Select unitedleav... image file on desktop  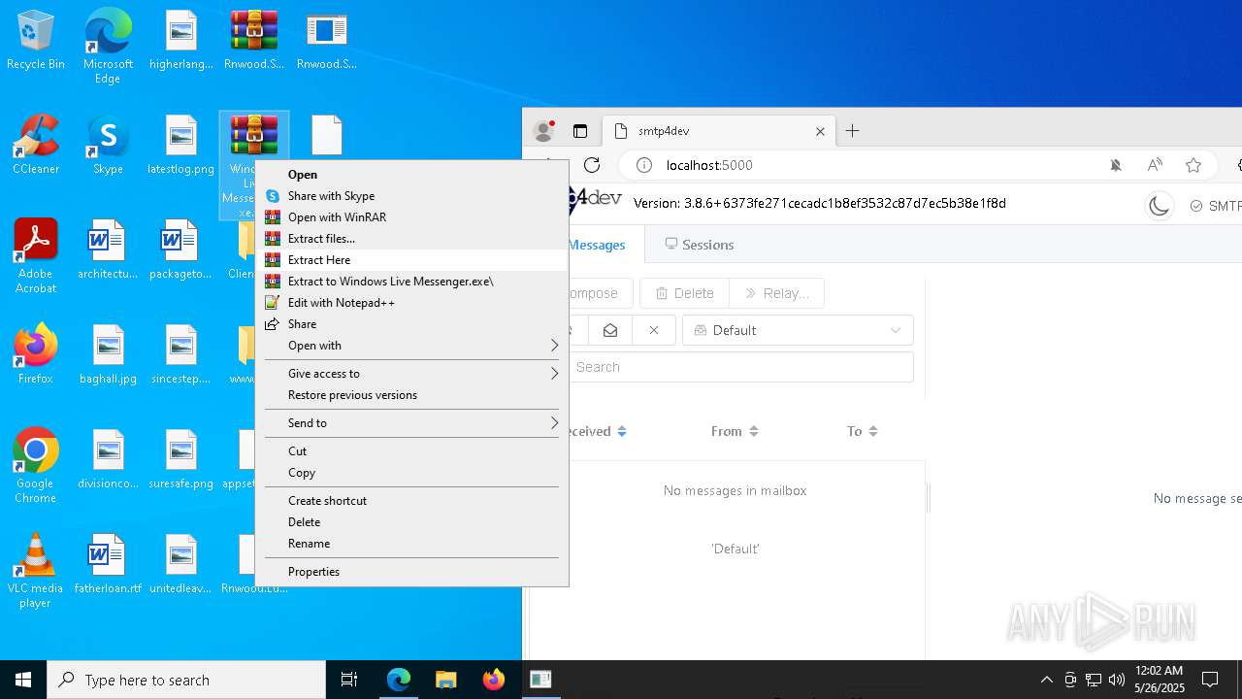click(x=181, y=565)
